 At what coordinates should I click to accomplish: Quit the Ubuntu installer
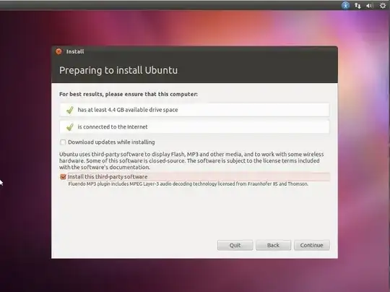tap(235, 245)
